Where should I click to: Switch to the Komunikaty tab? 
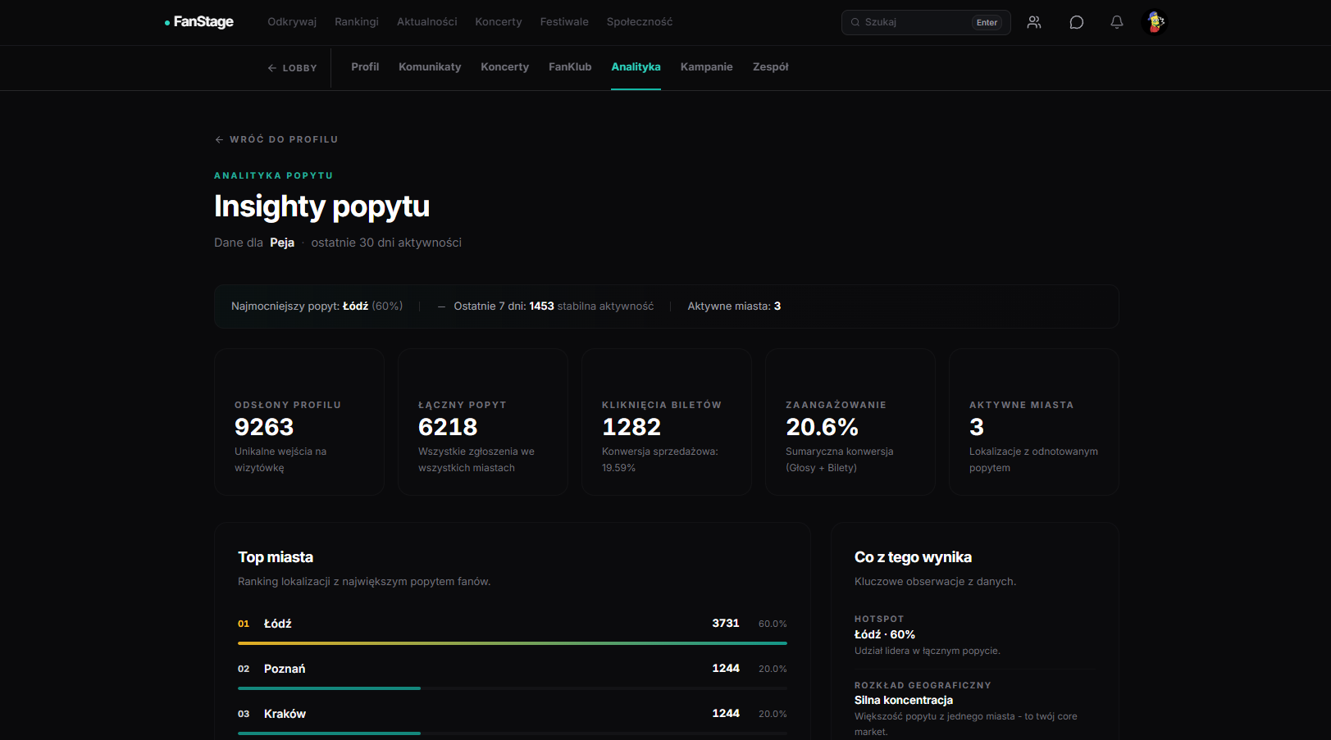[430, 67]
